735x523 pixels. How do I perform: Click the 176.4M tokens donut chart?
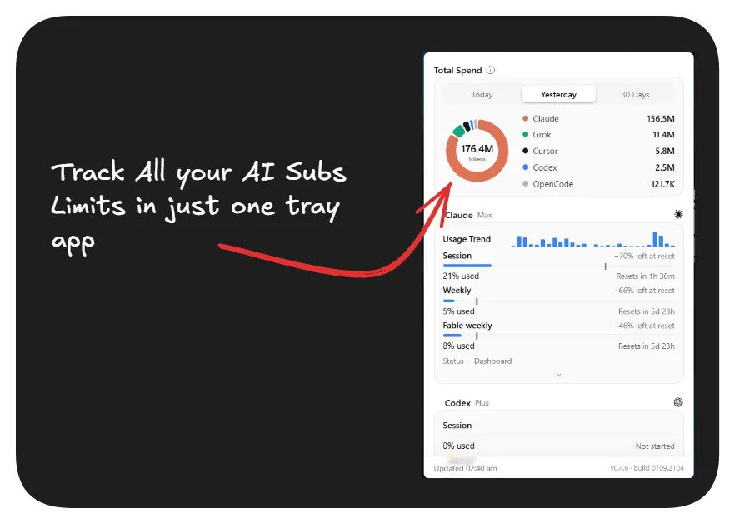477,151
